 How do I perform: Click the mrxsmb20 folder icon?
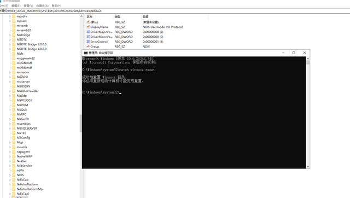pos(14,31)
